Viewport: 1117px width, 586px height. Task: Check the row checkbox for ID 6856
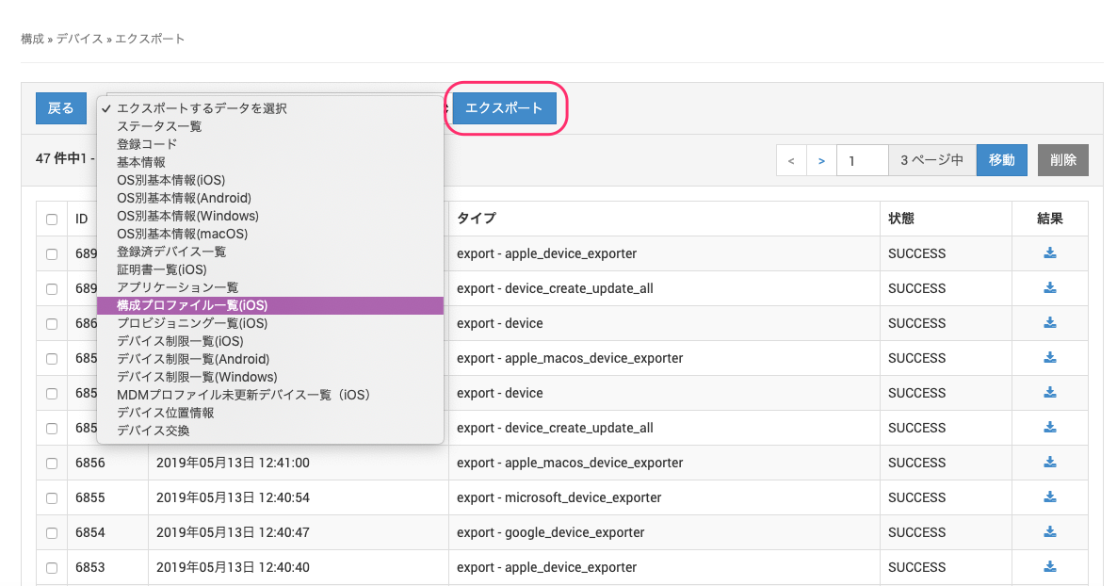click(x=52, y=464)
